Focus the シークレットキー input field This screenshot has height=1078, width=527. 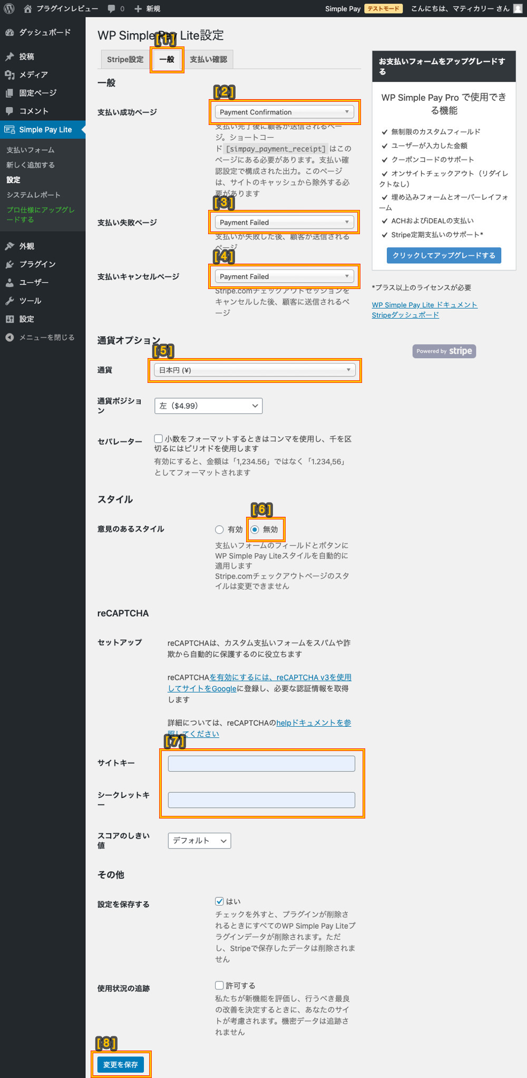261,800
